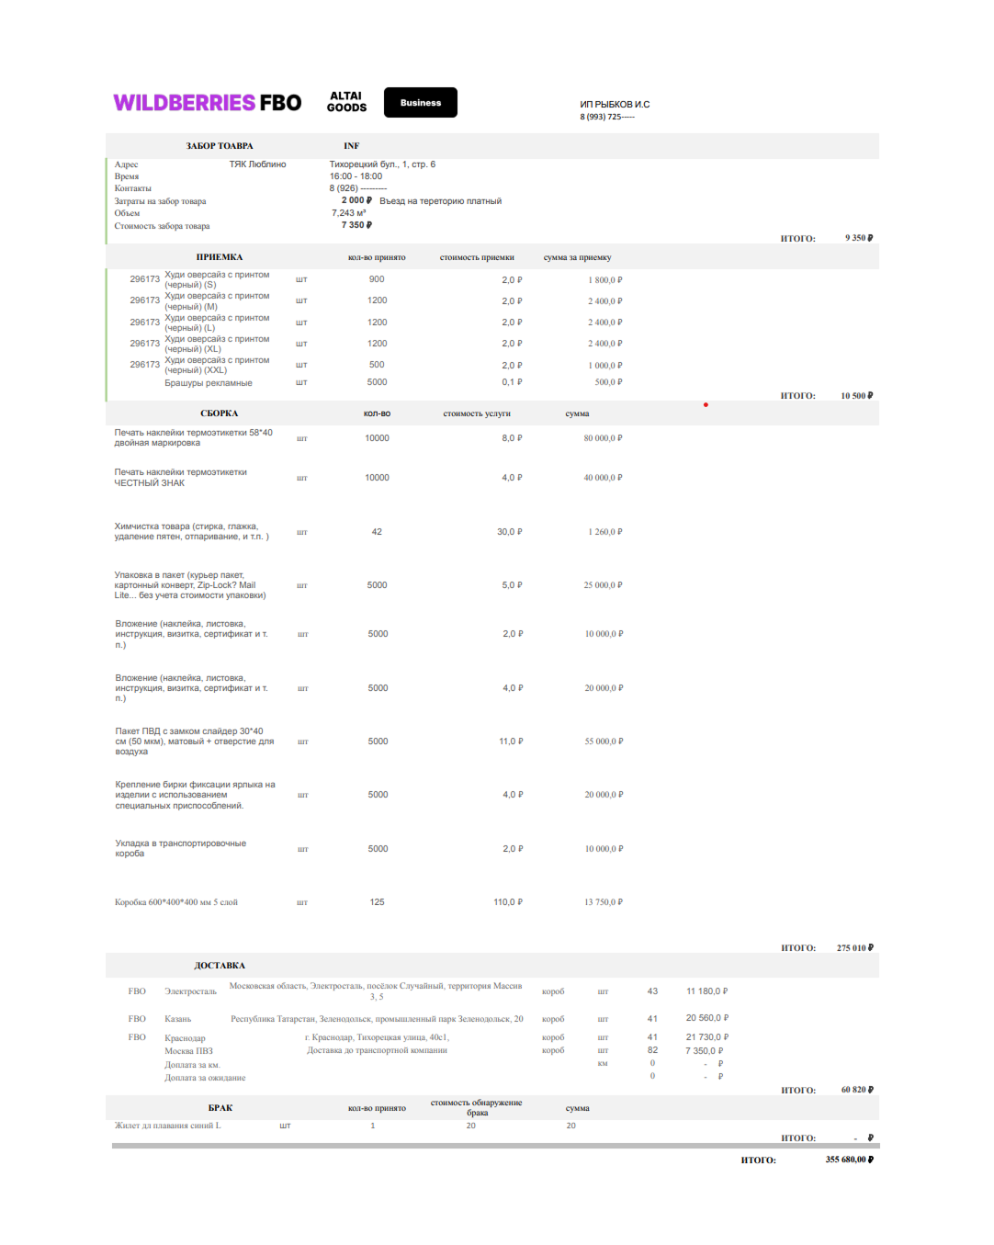Select the volume value 7,243 м³

[x=349, y=213]
